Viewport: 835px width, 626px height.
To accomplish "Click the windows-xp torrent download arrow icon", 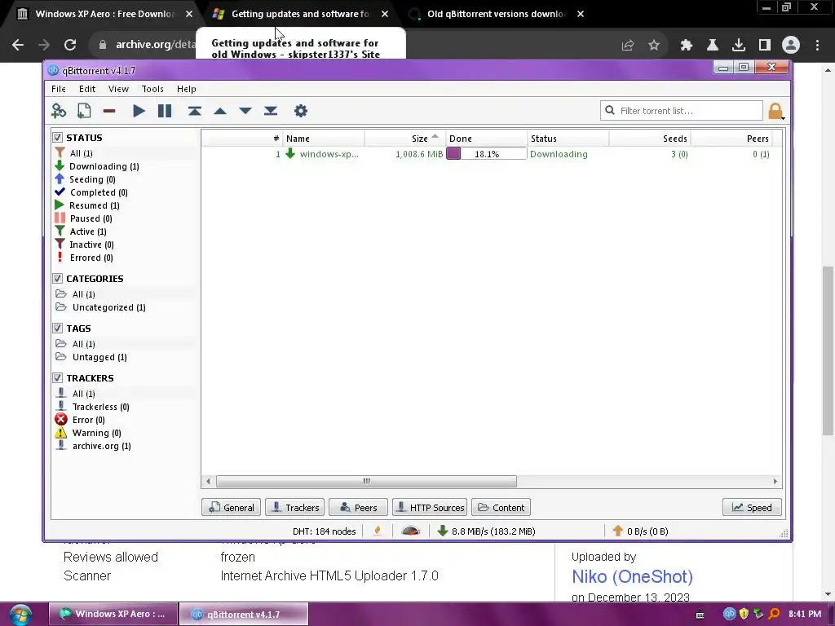I will click(x=290, y=154).
